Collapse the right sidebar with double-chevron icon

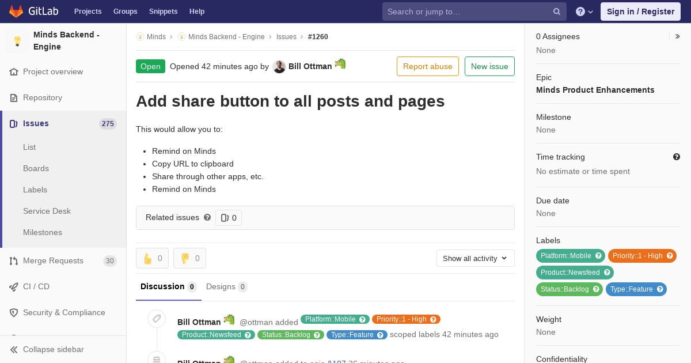pyautogui.click(x=677, y=36)
